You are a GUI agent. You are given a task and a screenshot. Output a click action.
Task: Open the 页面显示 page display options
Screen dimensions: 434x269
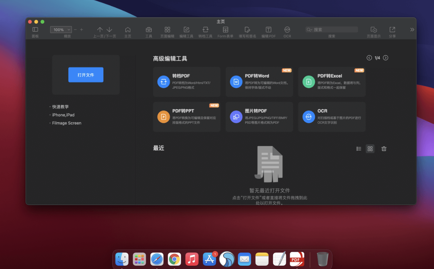pyautogui.click(x=373, y=30)
